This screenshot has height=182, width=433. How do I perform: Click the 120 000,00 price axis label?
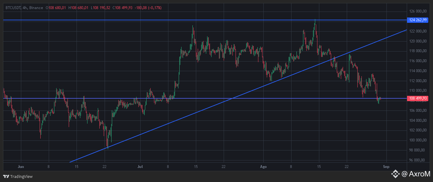point(418,41)
